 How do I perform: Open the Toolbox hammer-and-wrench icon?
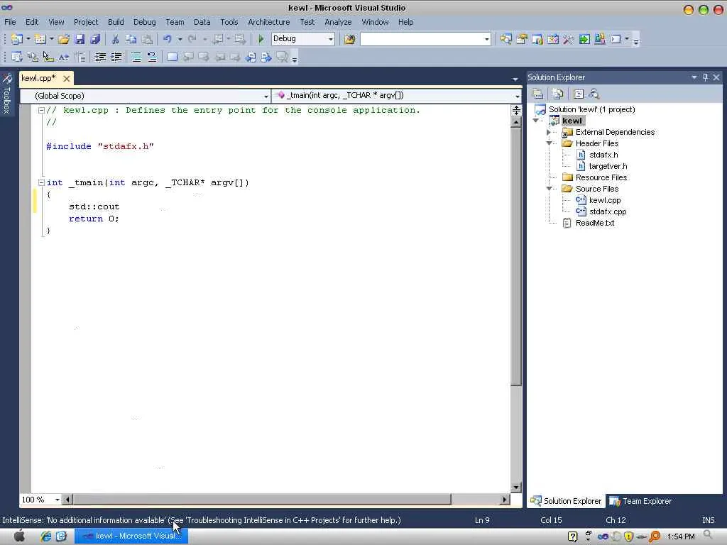569,39
